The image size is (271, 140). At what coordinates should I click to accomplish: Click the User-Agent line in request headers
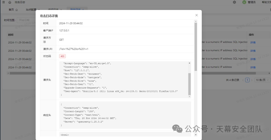pyautogui.click(x=120, y=91)
